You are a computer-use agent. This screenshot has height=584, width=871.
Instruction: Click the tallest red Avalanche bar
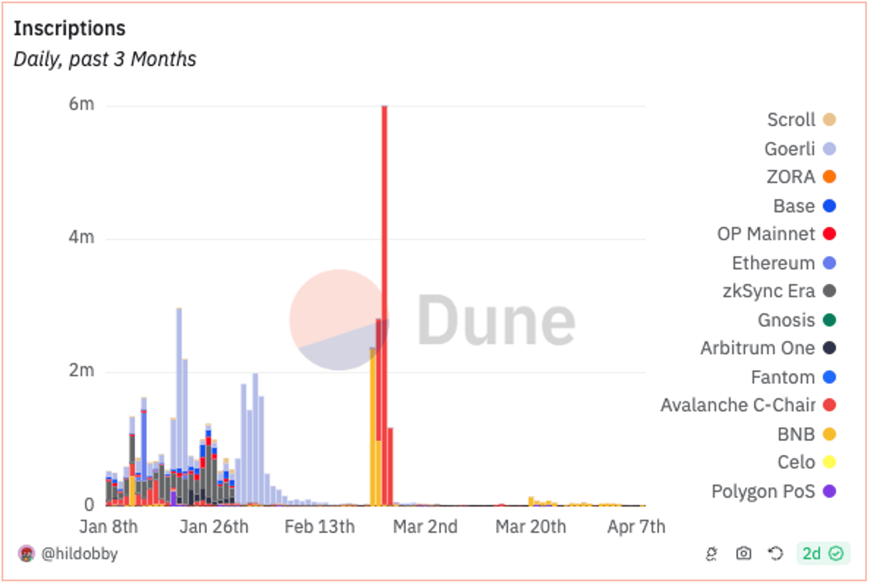tap(385, 305)
